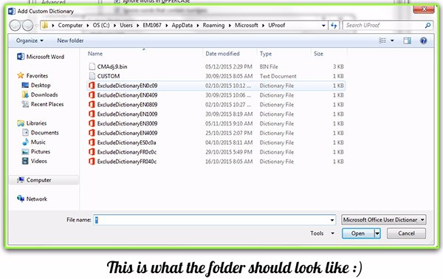The image size is (443, 279).
Task: Open the Microsoft Office User Dictionaries filter
Action: point(384,220)
